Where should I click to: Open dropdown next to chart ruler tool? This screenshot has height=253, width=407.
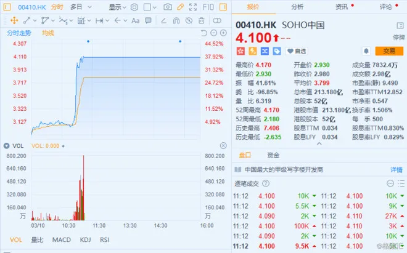(x=89, y=21)
